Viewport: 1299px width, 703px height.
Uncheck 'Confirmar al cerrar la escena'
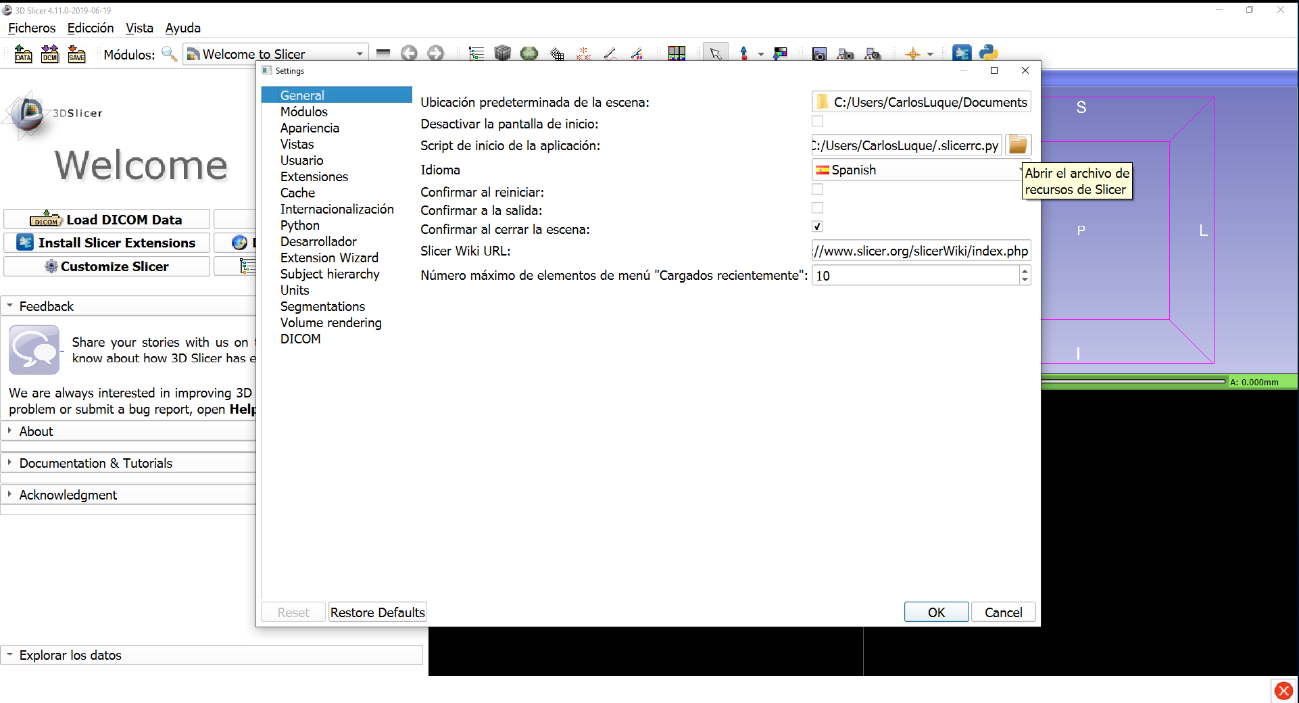pos(817,227)
